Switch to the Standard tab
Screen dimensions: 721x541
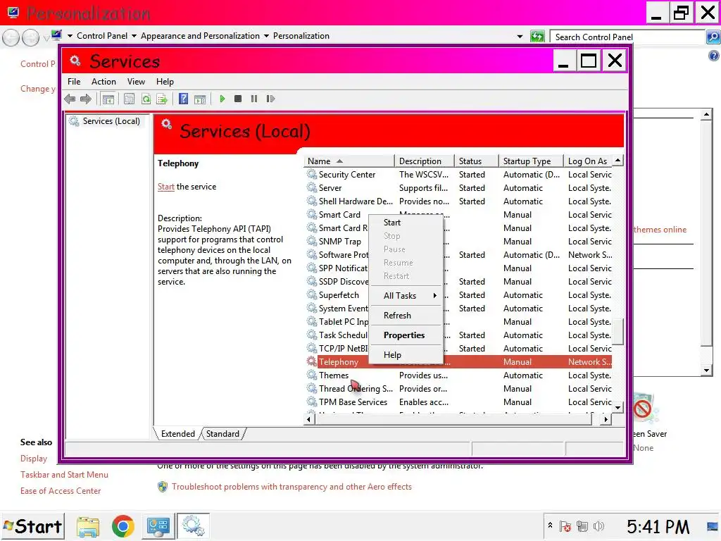tap(223, 434)
